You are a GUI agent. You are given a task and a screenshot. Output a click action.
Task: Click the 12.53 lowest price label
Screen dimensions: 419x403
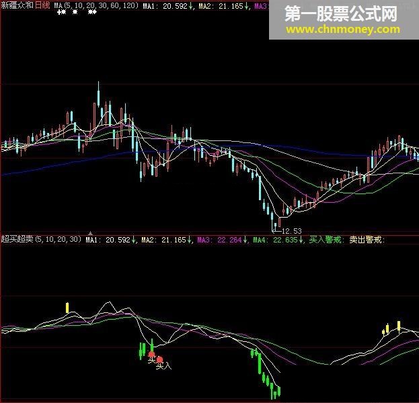coord(291,231)
